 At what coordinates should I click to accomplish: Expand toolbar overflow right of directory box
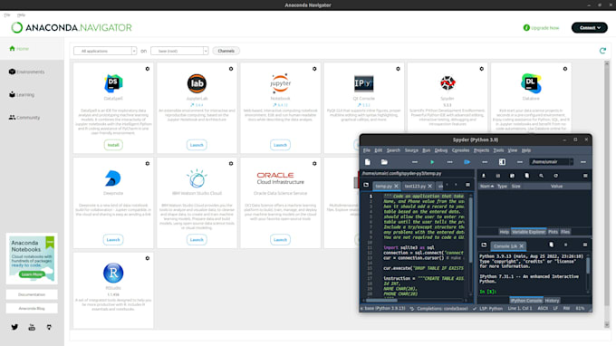coord(583,162)
